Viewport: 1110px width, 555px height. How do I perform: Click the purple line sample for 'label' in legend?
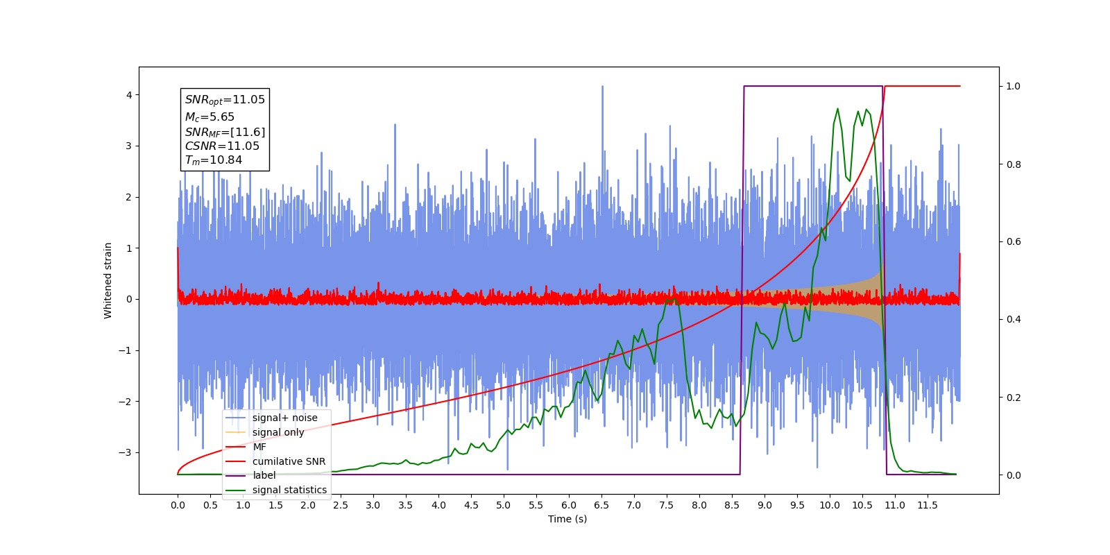pyautogui.click(x=237, y=475)
